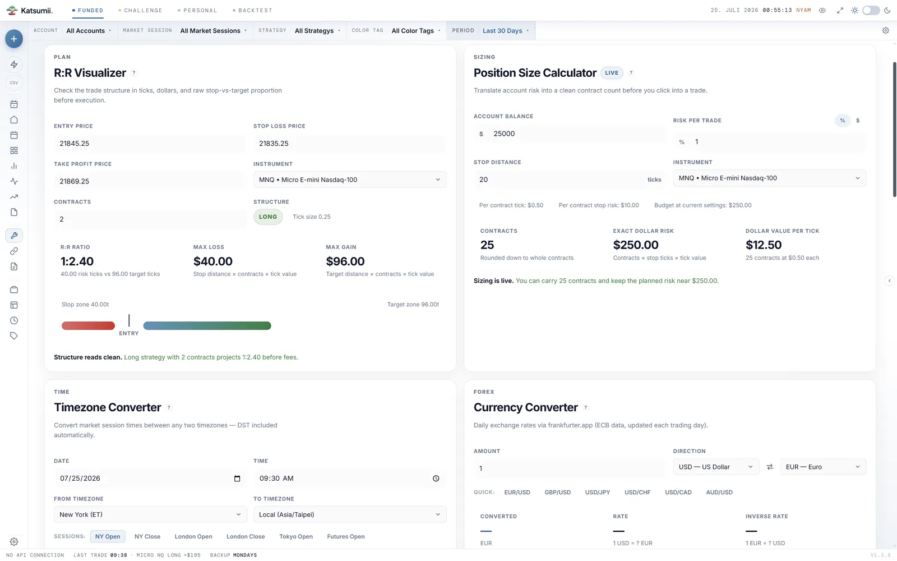The height and width of the screenshot is (561, 897).
Task: Select the London Open session chip
Action: 193,537
